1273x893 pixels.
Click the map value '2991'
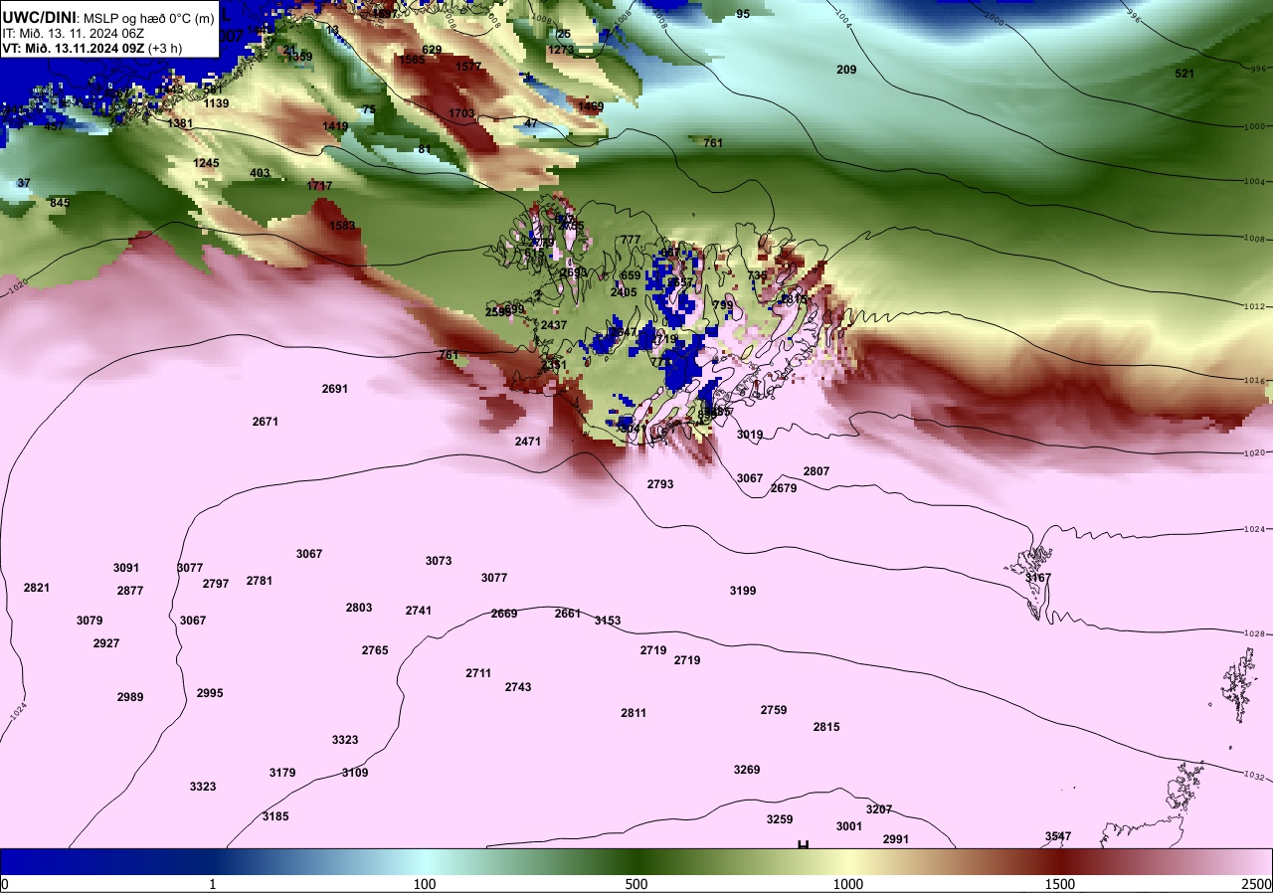(896, 839)
